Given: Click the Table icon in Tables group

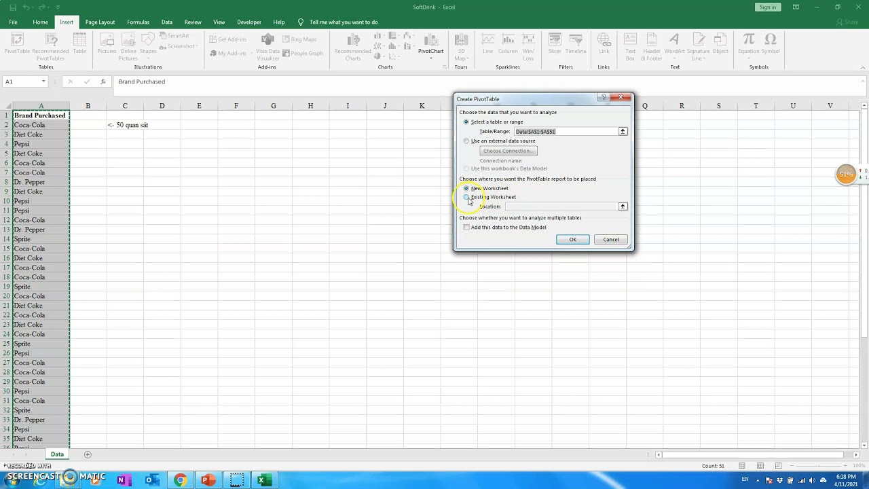Looking at the screenshot, I should click(x=79, y=45).
